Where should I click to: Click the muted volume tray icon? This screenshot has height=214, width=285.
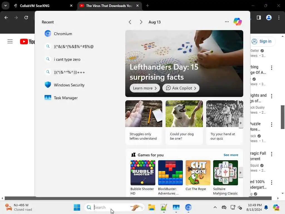point(240,207)
